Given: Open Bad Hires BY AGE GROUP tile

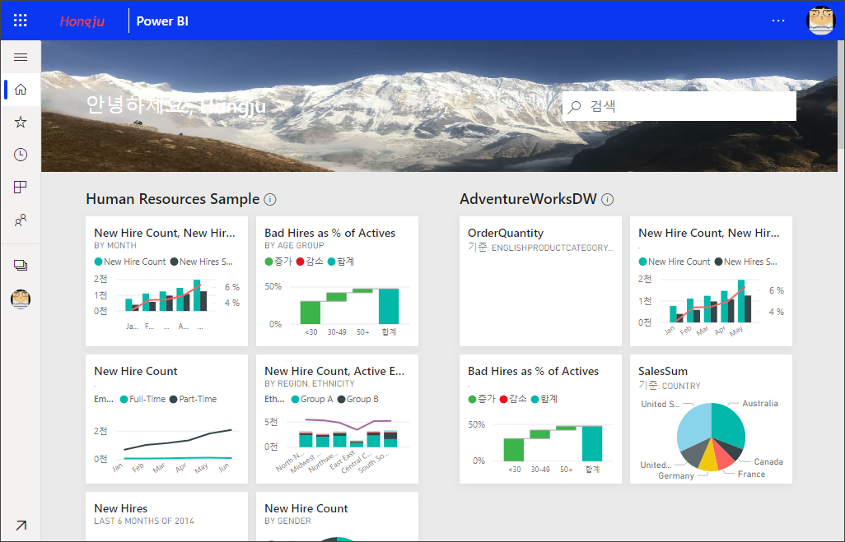Looking at the screenshot, I should coord(337,281).
